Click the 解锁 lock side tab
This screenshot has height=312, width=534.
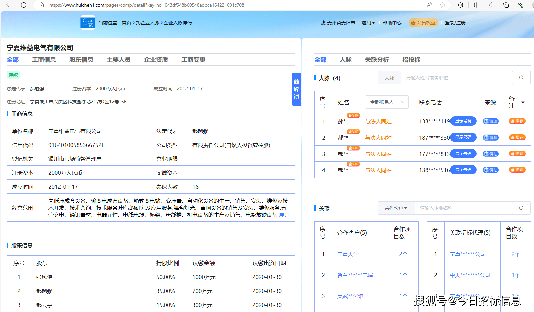tap(296, 89)
